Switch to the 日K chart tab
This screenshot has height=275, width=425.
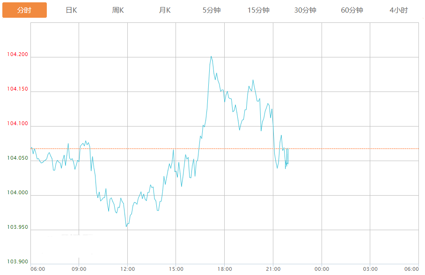tap(71, 10)
